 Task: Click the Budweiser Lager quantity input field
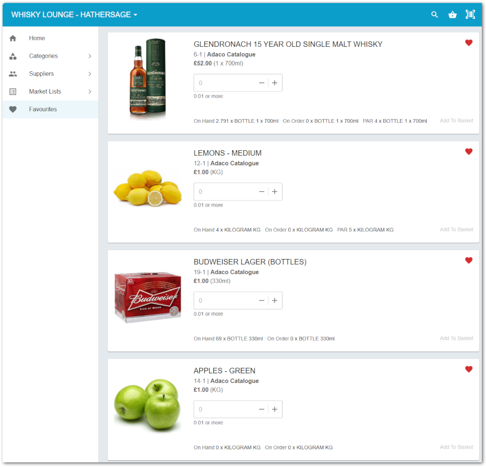(x=225, y=301)
